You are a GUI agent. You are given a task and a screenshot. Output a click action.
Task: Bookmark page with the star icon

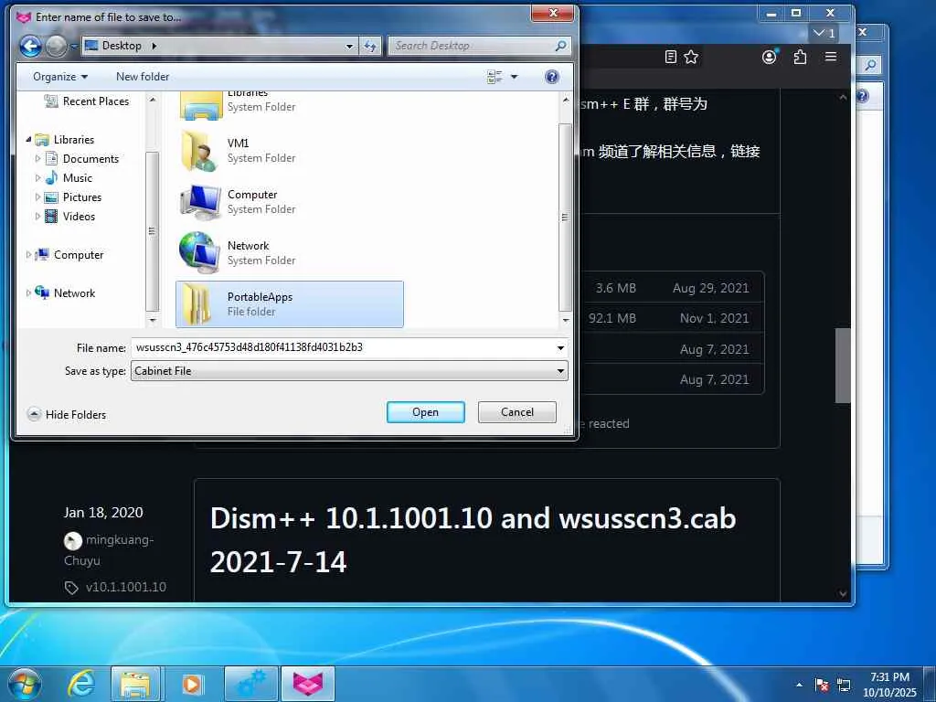click(x=691, y=57)
